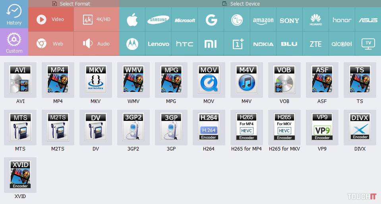This screenshot has height=204, width=381.
Task: Select the Web format tab
Action: 51,44
